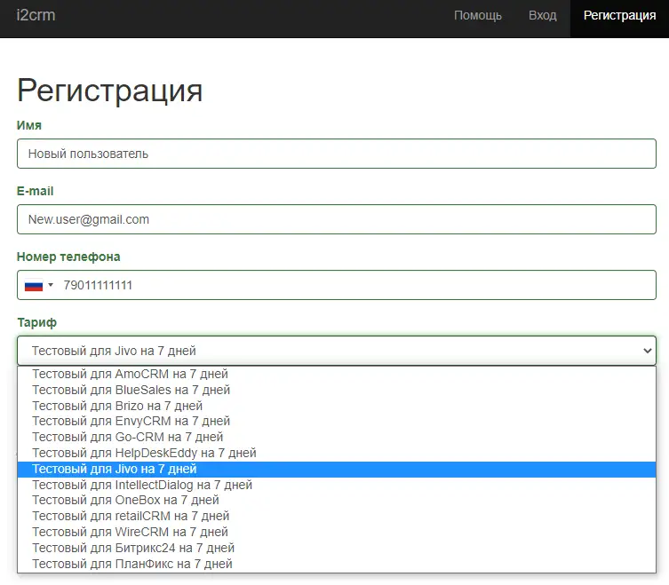
Task: Click the i2crm brand logo link
Action: [36, 15]
